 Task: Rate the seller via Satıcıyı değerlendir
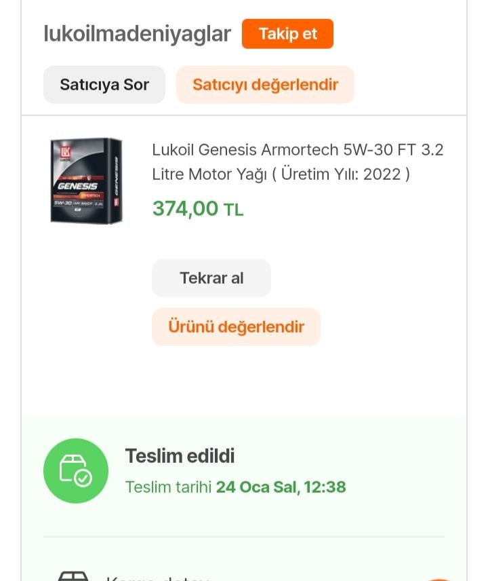pyautogui.click(x=265, y=84)
